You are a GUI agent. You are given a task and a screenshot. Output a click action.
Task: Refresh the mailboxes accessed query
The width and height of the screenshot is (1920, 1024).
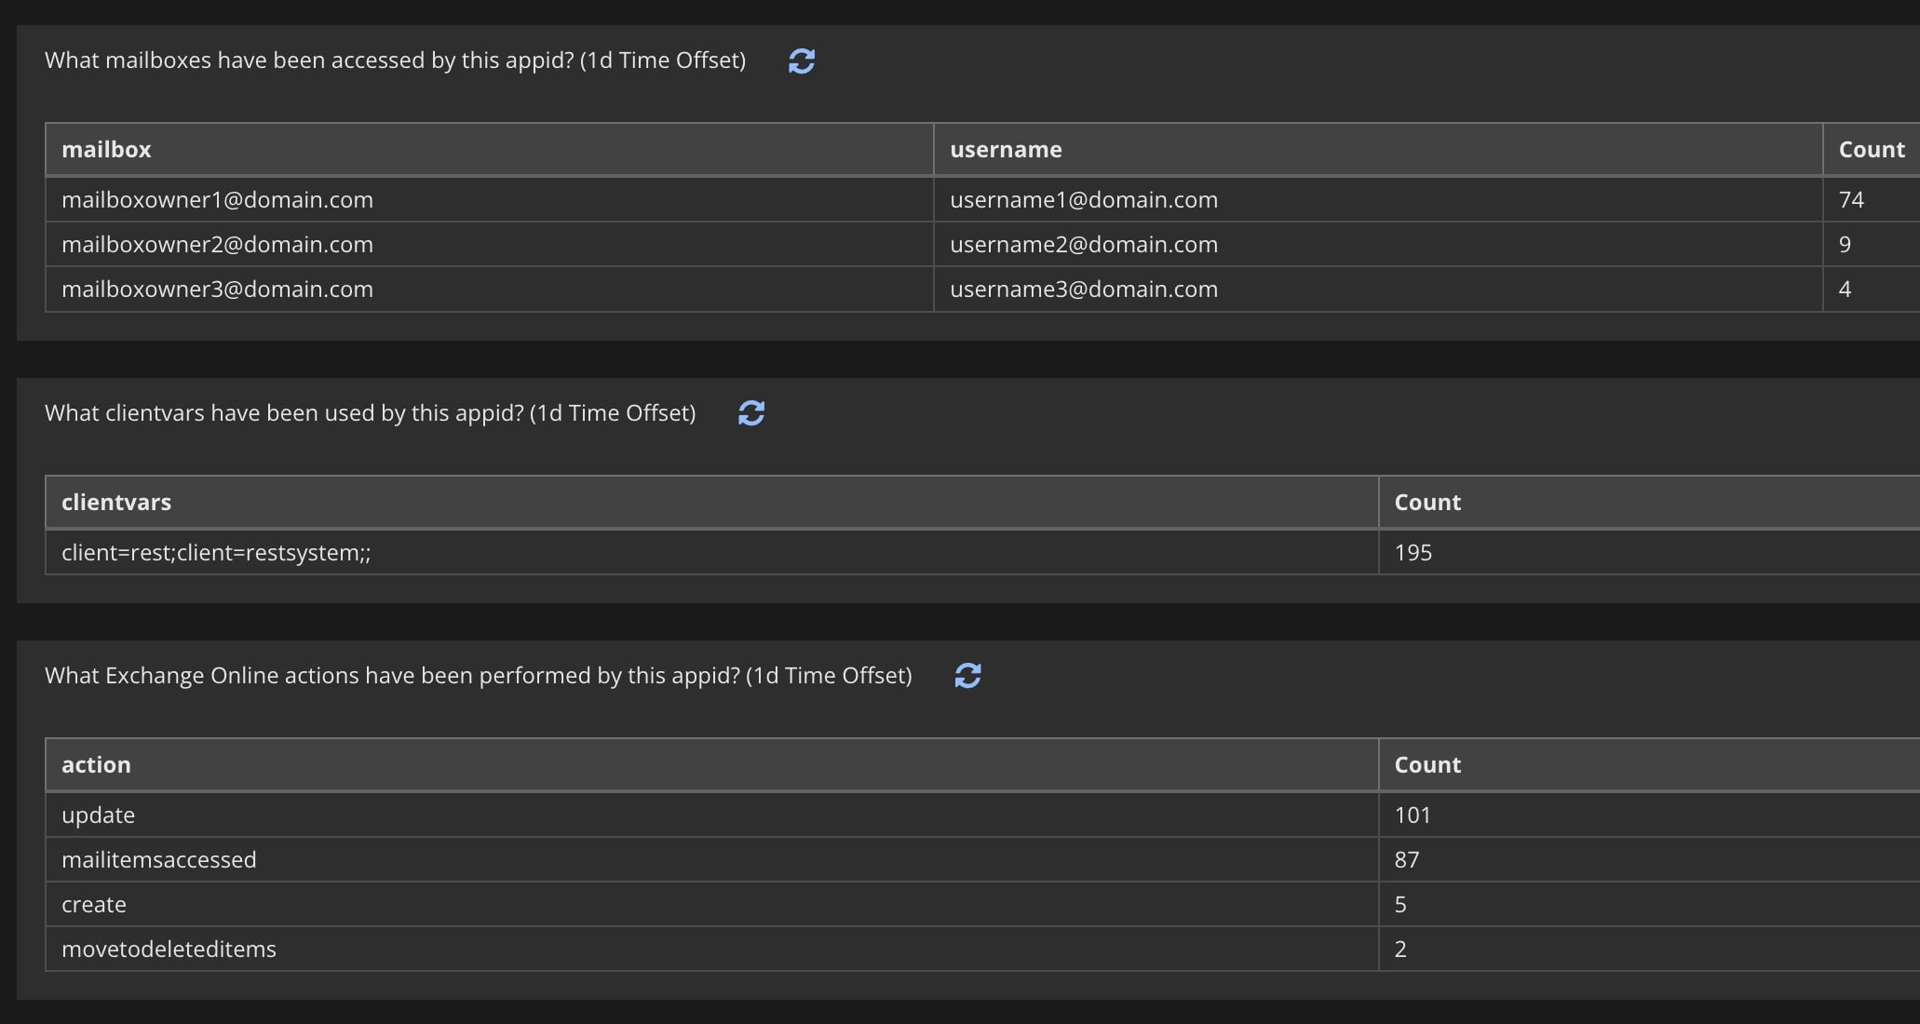pos(801,61)
